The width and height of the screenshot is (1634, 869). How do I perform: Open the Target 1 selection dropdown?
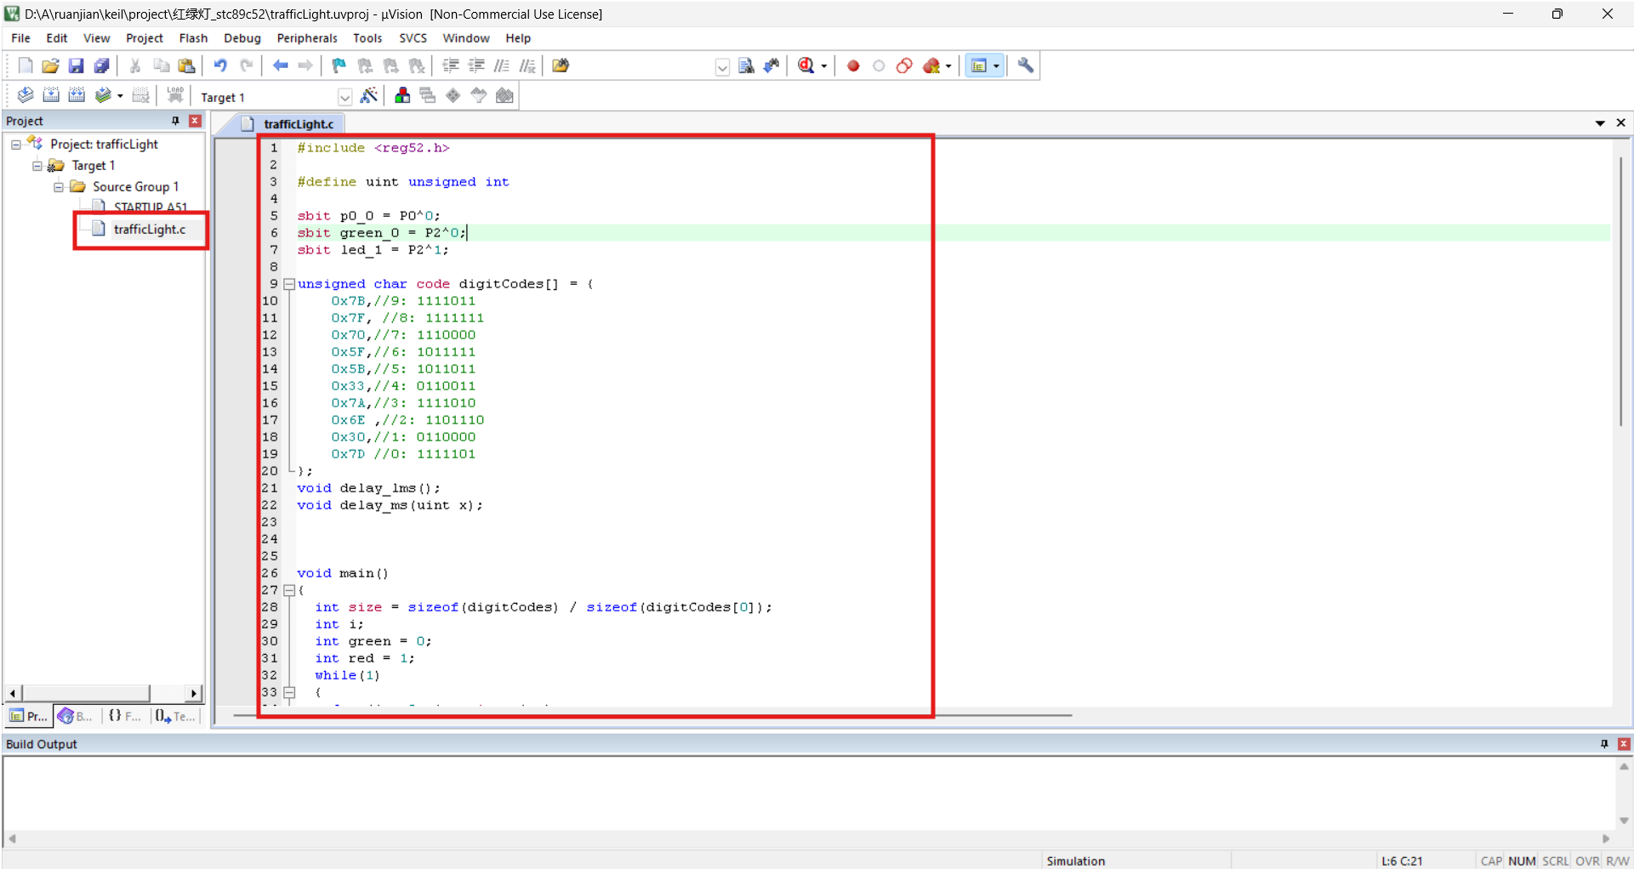344,97
